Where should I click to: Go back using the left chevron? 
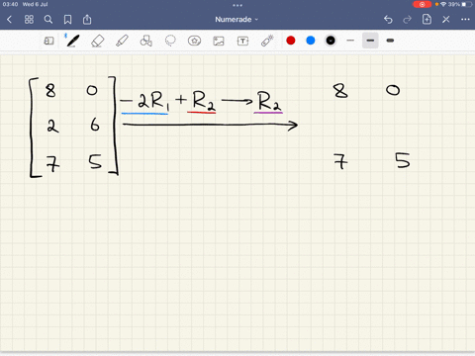(9, 20)
